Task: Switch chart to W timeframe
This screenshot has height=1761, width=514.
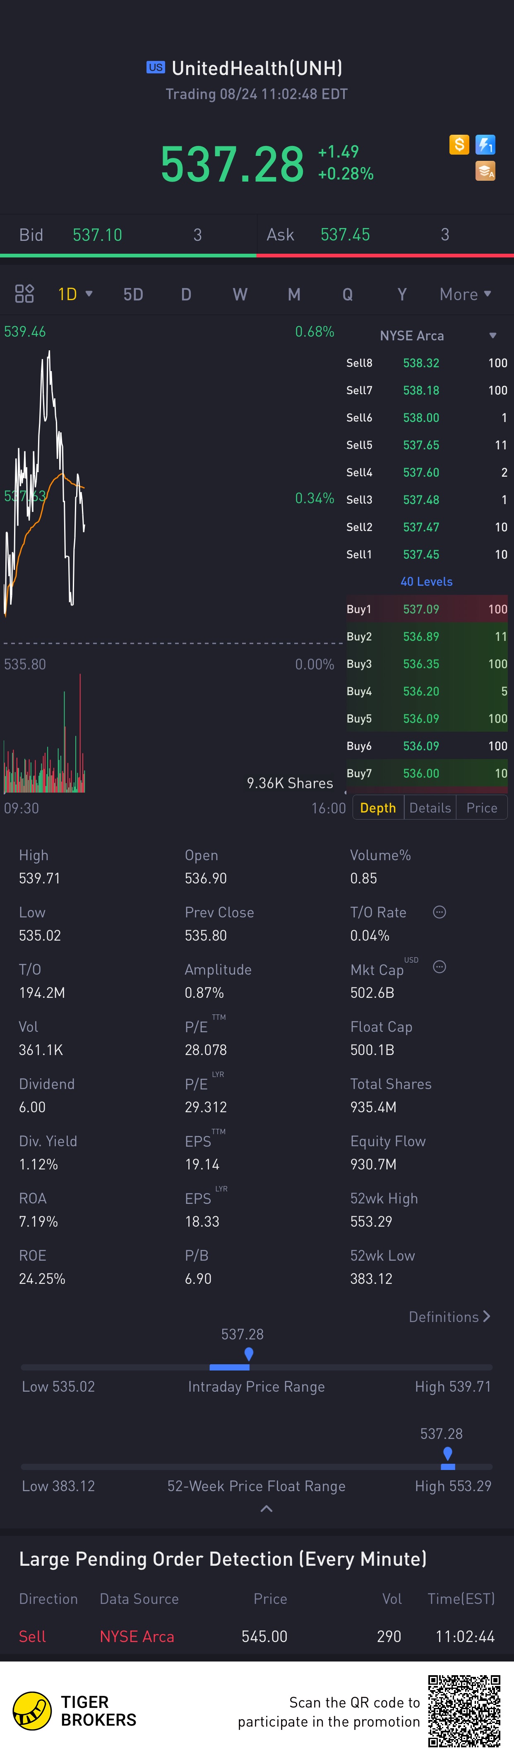Action: tap(240, 295)
